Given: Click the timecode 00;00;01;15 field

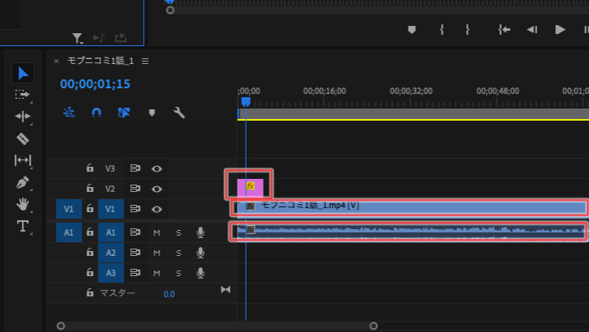Looking at the screenshot, I should point(95,84).
